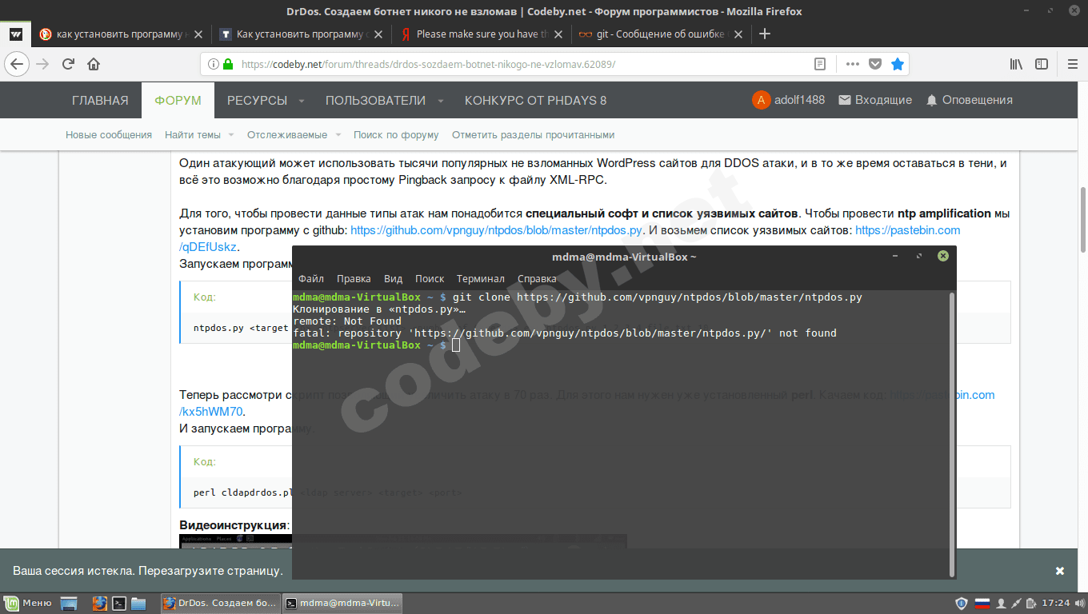Open the pastebin.com vulnerable sites link
Image resolution: width=1088 pixels, height=614 pixels.
click(907, 230)
